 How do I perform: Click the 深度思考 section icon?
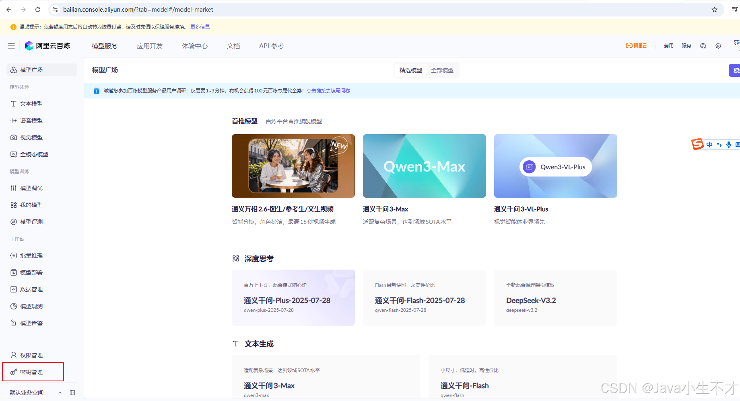[x=236, y=258]
